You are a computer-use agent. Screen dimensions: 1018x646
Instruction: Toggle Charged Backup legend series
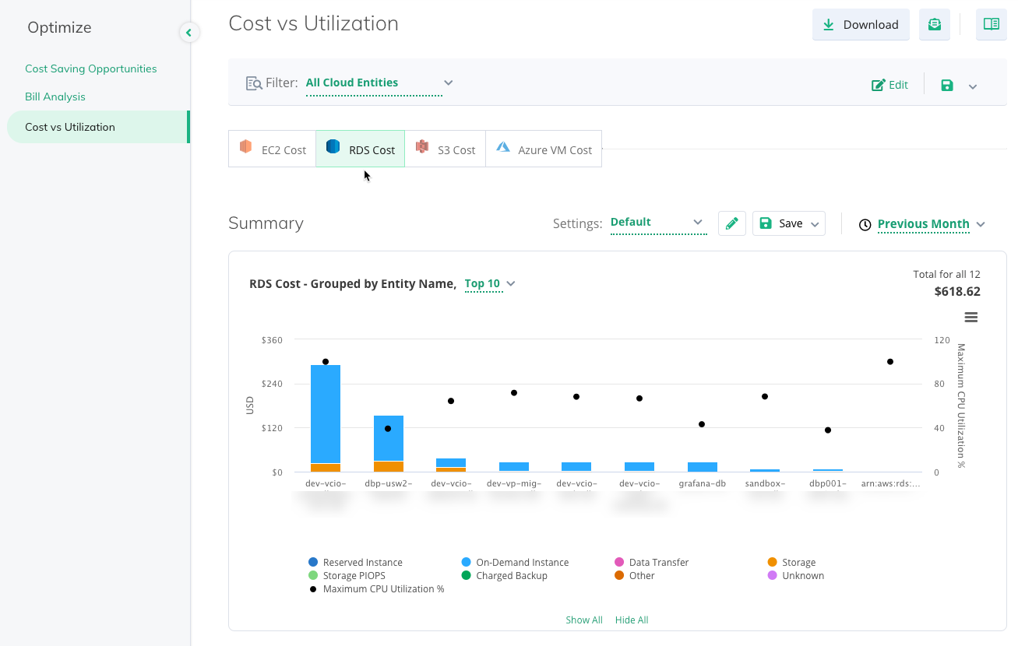pos(504,575)
